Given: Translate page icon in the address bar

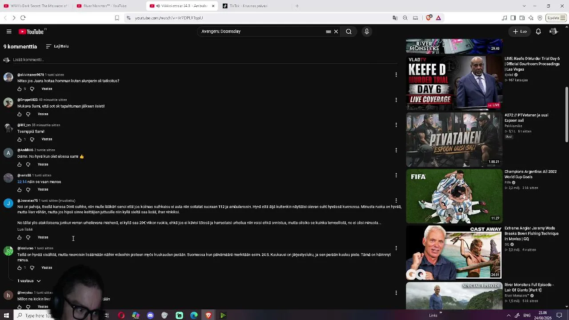Looking at the screenshot, I should pyautogui.click(x=395, y=18).
